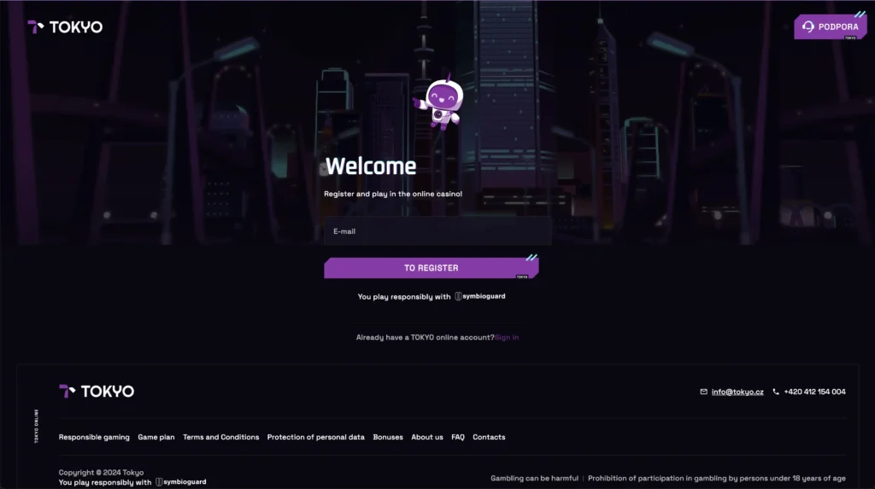This screenshot has width=875, height=489.
Task: Click 'Register and play in the online casino!' text
Action: (x=393, y=194)
